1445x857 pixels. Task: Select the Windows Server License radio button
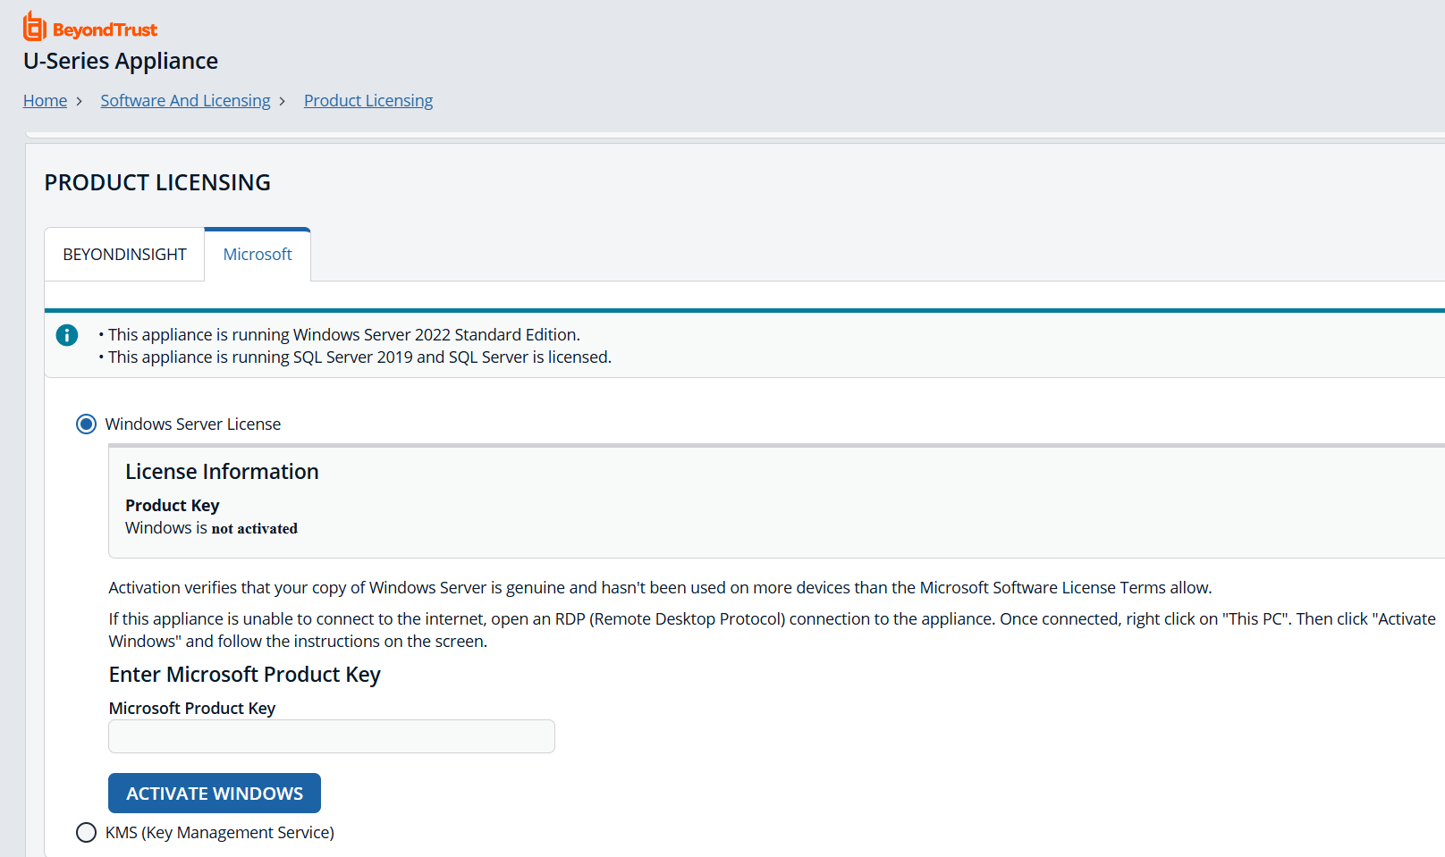pos(86,424)
